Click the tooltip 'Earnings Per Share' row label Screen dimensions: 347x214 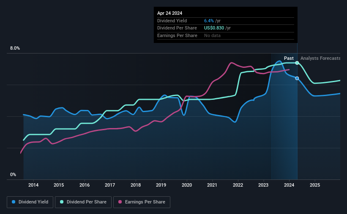[x=177, y=35]
